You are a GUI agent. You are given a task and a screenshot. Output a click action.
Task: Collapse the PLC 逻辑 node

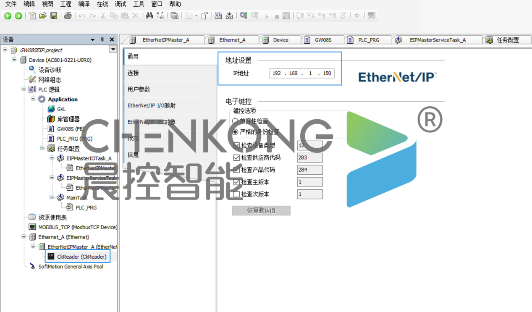click(x=24, y=89)
